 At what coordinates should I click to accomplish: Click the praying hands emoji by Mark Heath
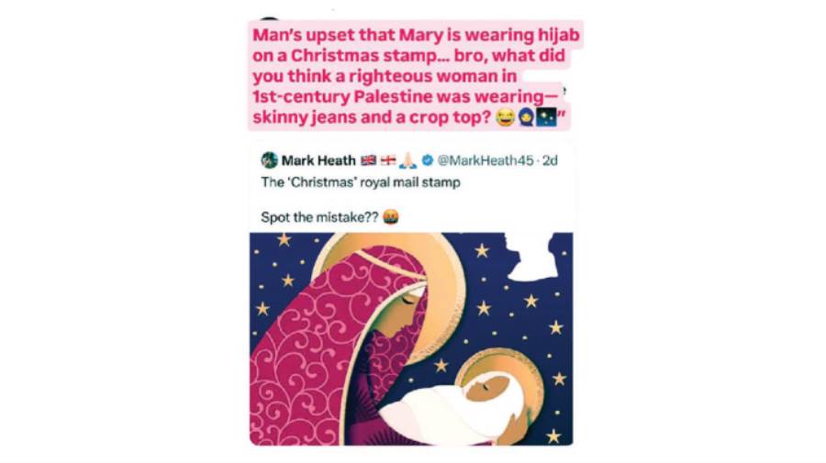[407, 160]
